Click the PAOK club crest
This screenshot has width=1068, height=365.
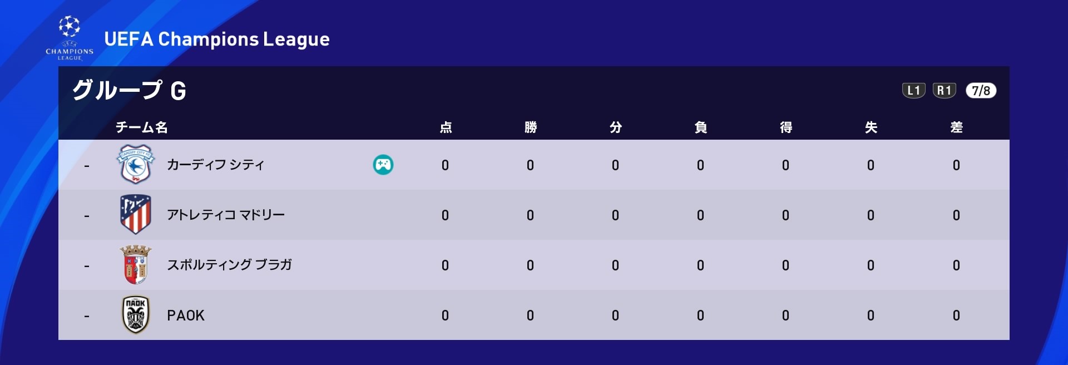point(136,315)
